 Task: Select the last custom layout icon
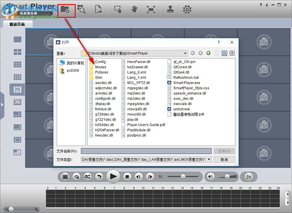(17, 152)
